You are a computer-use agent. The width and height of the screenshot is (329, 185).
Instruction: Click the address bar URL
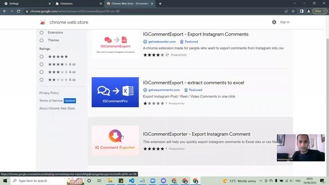coord(75,11)
